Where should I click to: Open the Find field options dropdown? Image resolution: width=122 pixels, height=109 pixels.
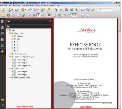114,10
